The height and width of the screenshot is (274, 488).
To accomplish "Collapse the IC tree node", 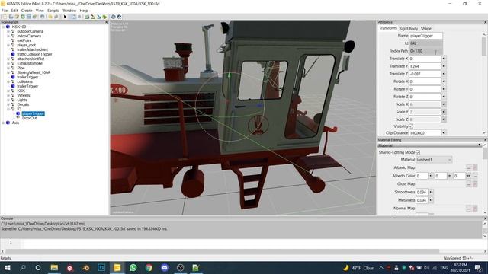I will pos(8,109).
